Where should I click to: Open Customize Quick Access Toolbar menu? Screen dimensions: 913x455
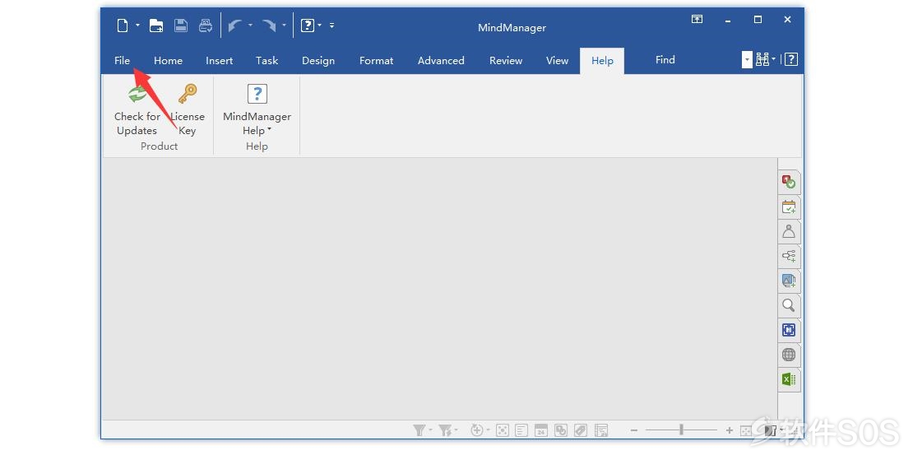332,25
